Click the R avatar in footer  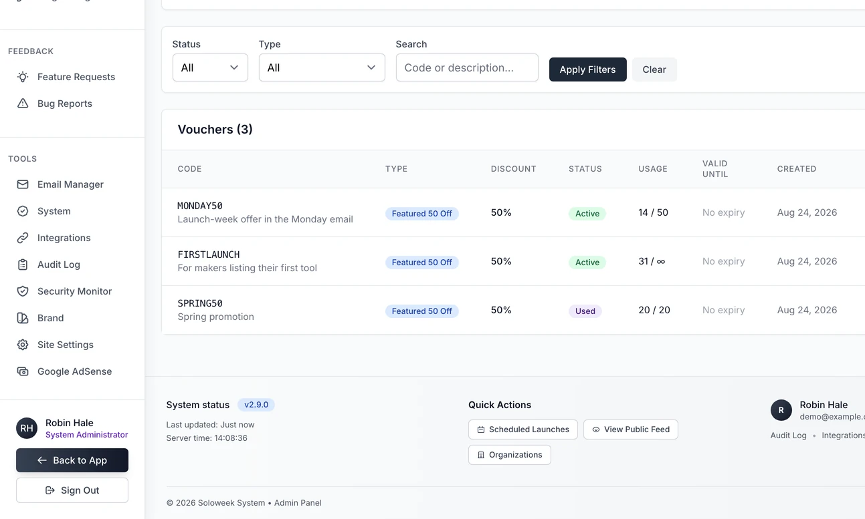click(781, 410)
